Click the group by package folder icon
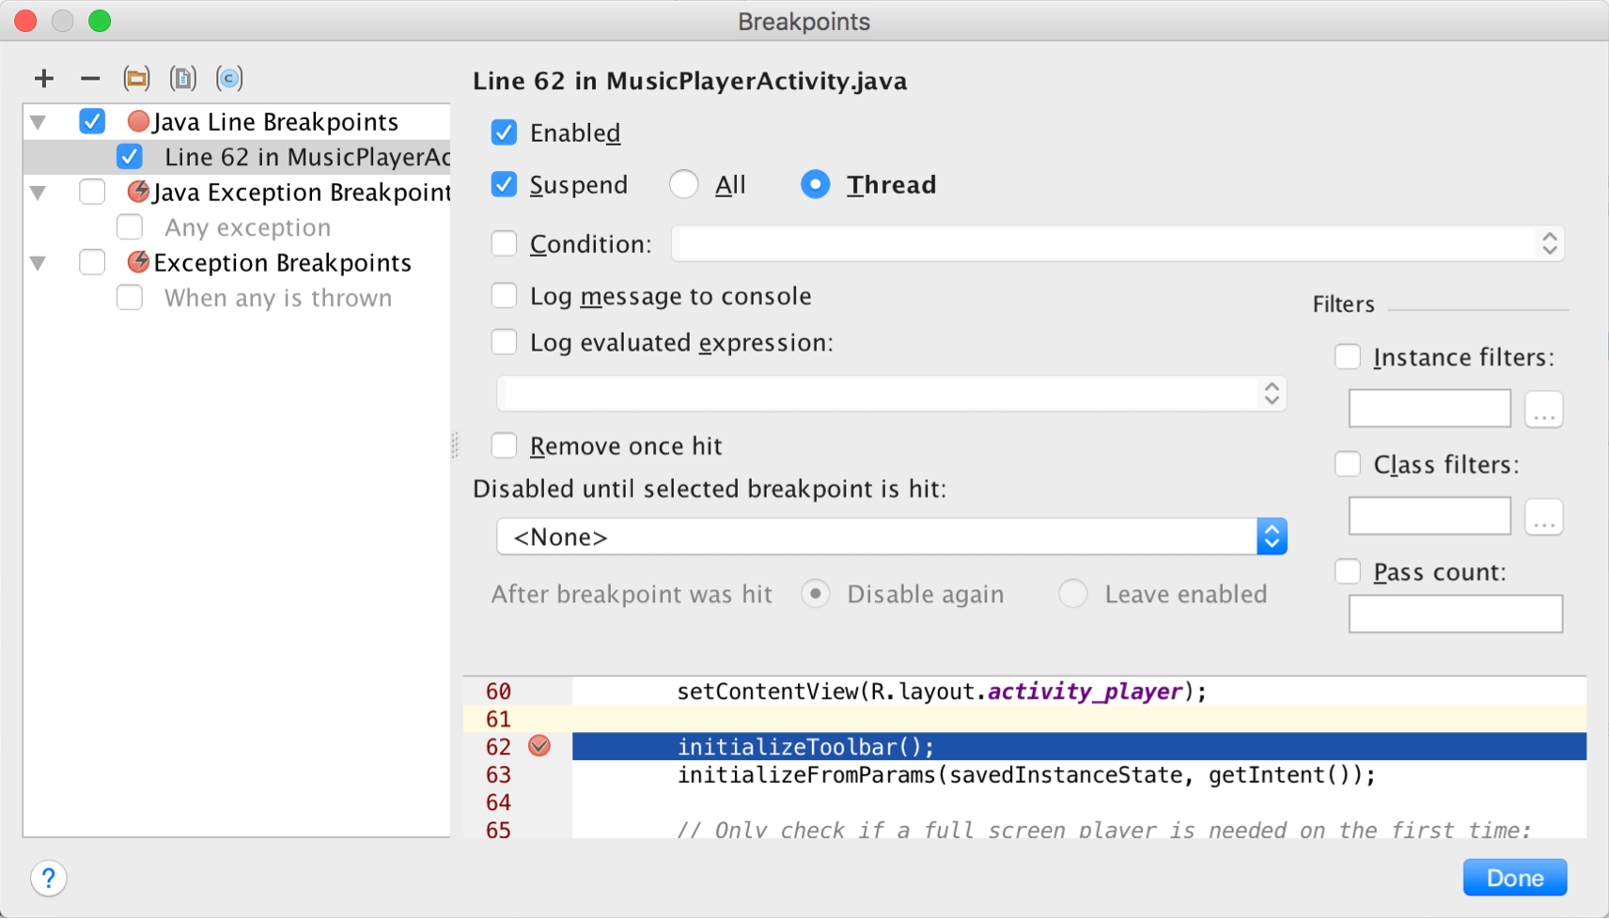Viewport: 1609px width, 919px height. pyautogui.click(x=136, y=78)
